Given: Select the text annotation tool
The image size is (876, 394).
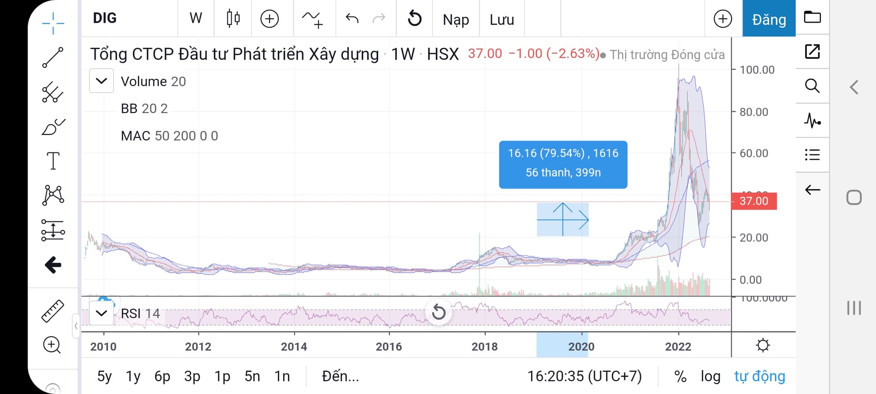Looking at the screenshot, I should pyautogui.click(x=53, y=161).
